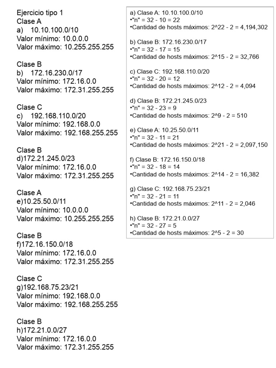The image size is (276, 368).
Task: Click the address line "f)172.16.150.0/18"
Action: click(x=45, y=244)
